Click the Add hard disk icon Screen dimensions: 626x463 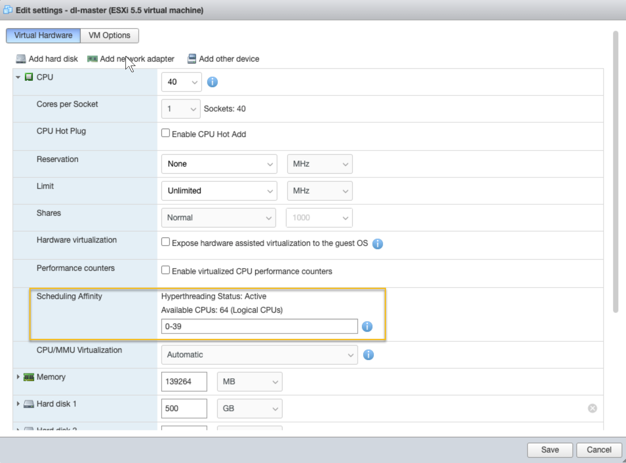tap(21, 59)
